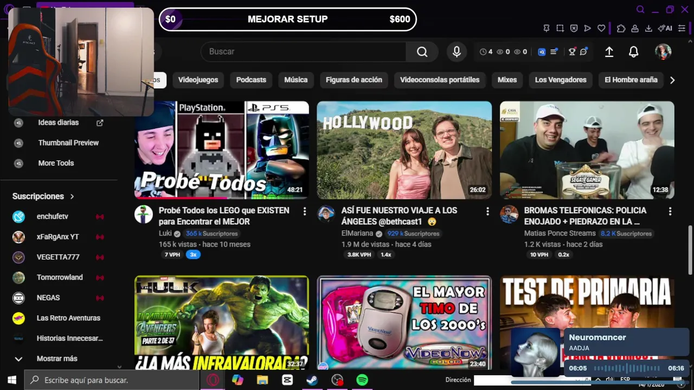Image resolution: width=694 pixels, height=390 pixels.
Task: Select the El Hombre araña chip
Action: [631, 80]
